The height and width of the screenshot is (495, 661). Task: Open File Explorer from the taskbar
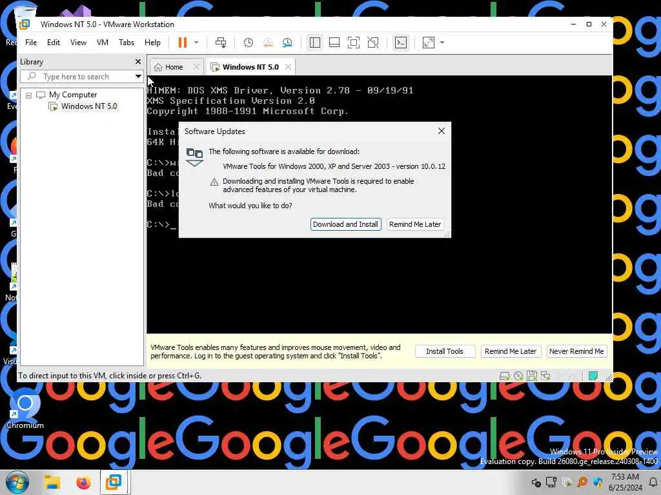point(52,482)
